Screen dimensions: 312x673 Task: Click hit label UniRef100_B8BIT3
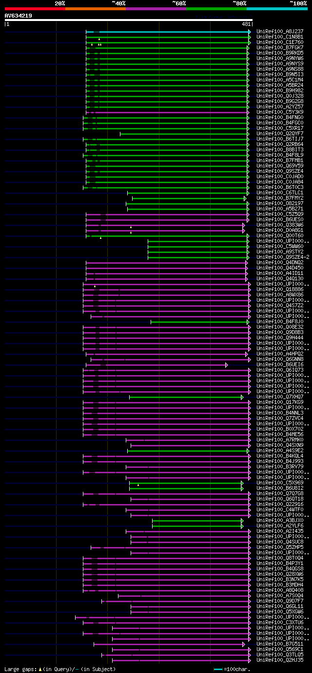click(280, 149)
